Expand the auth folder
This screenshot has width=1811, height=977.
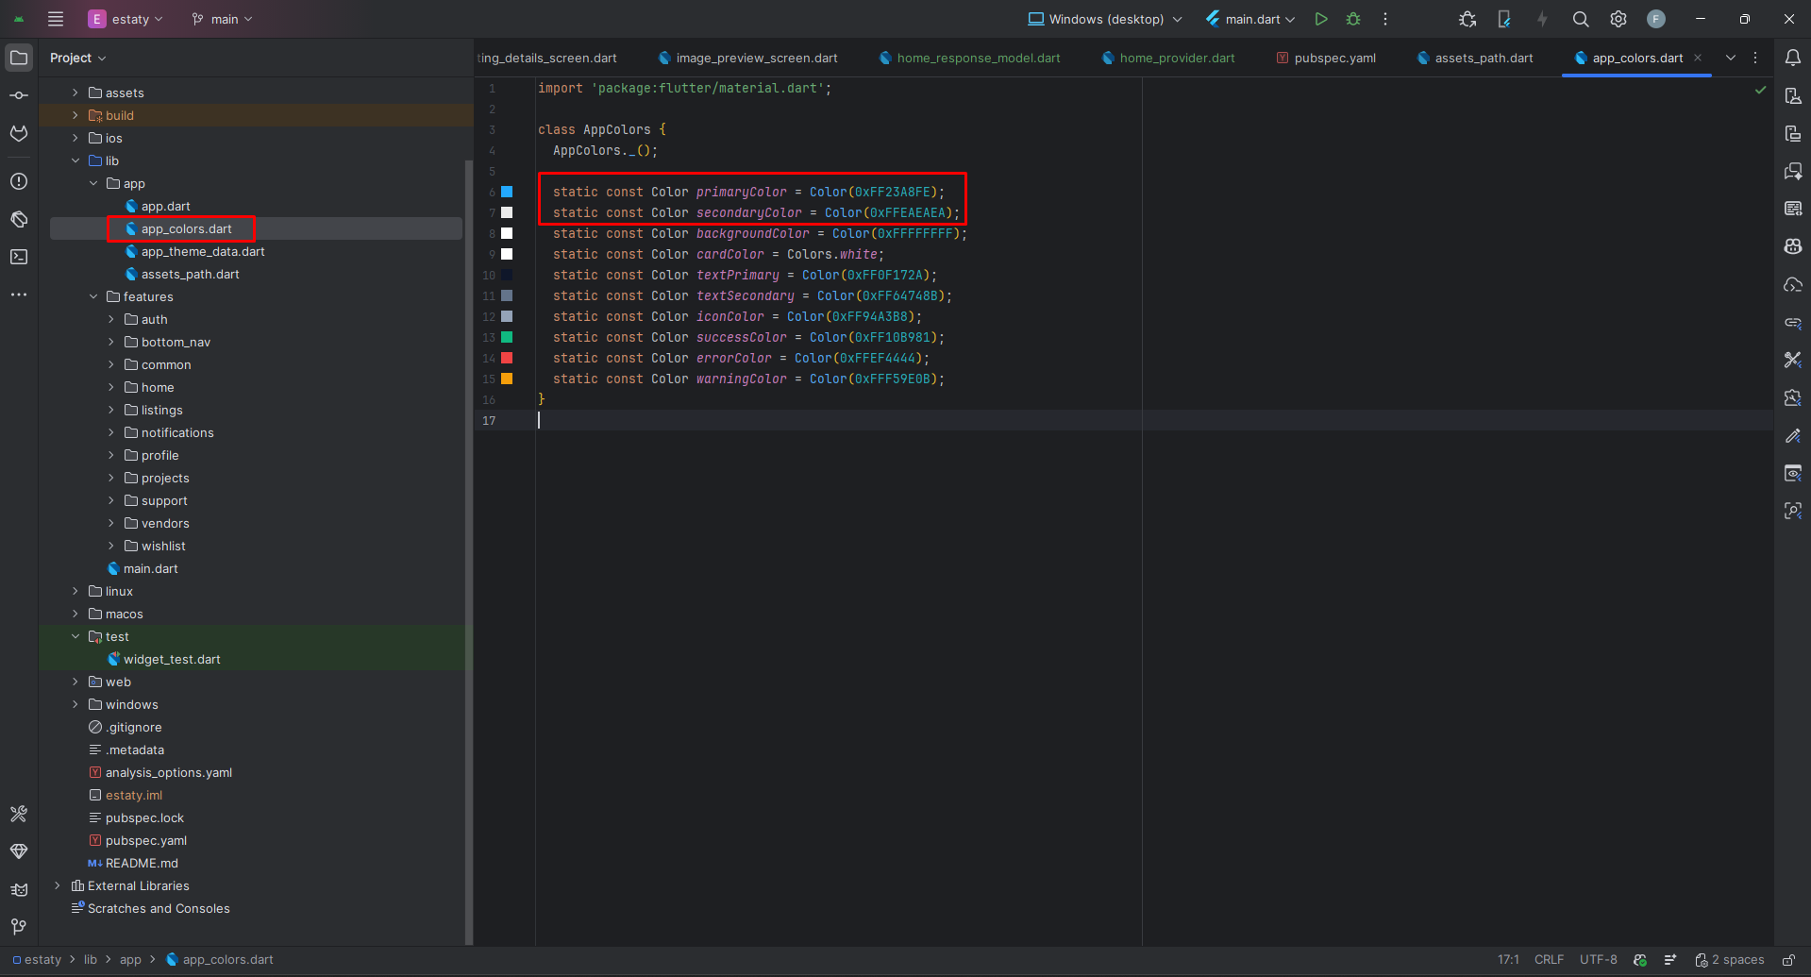111,319
